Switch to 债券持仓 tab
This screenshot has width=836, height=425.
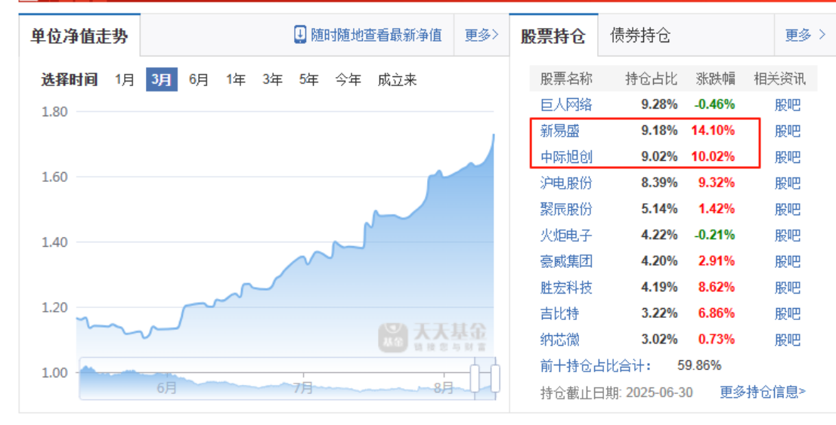639,35
